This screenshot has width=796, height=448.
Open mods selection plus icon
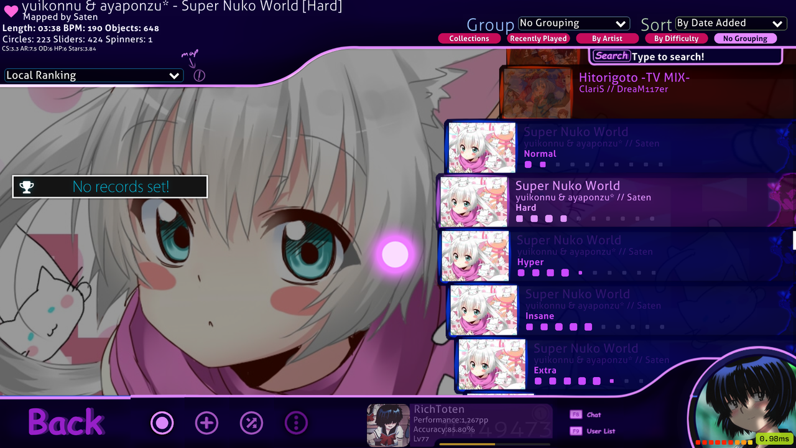click(x=206, y=423)
